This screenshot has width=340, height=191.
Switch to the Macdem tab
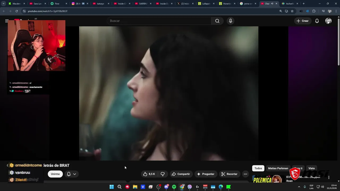coord(17,4)
